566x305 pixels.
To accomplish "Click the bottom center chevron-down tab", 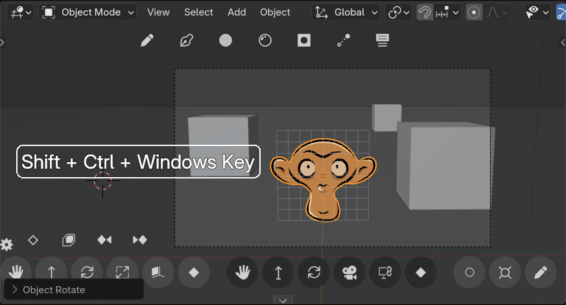I will (x=283, y=300).
